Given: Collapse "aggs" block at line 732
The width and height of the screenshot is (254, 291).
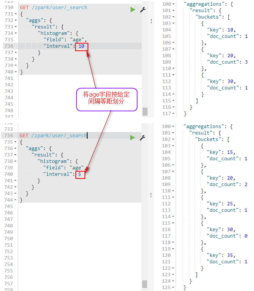Looking at the screenshot, I should (16, 20).
